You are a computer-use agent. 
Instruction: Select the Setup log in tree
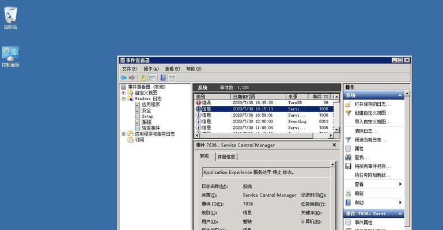pos(147,116)
